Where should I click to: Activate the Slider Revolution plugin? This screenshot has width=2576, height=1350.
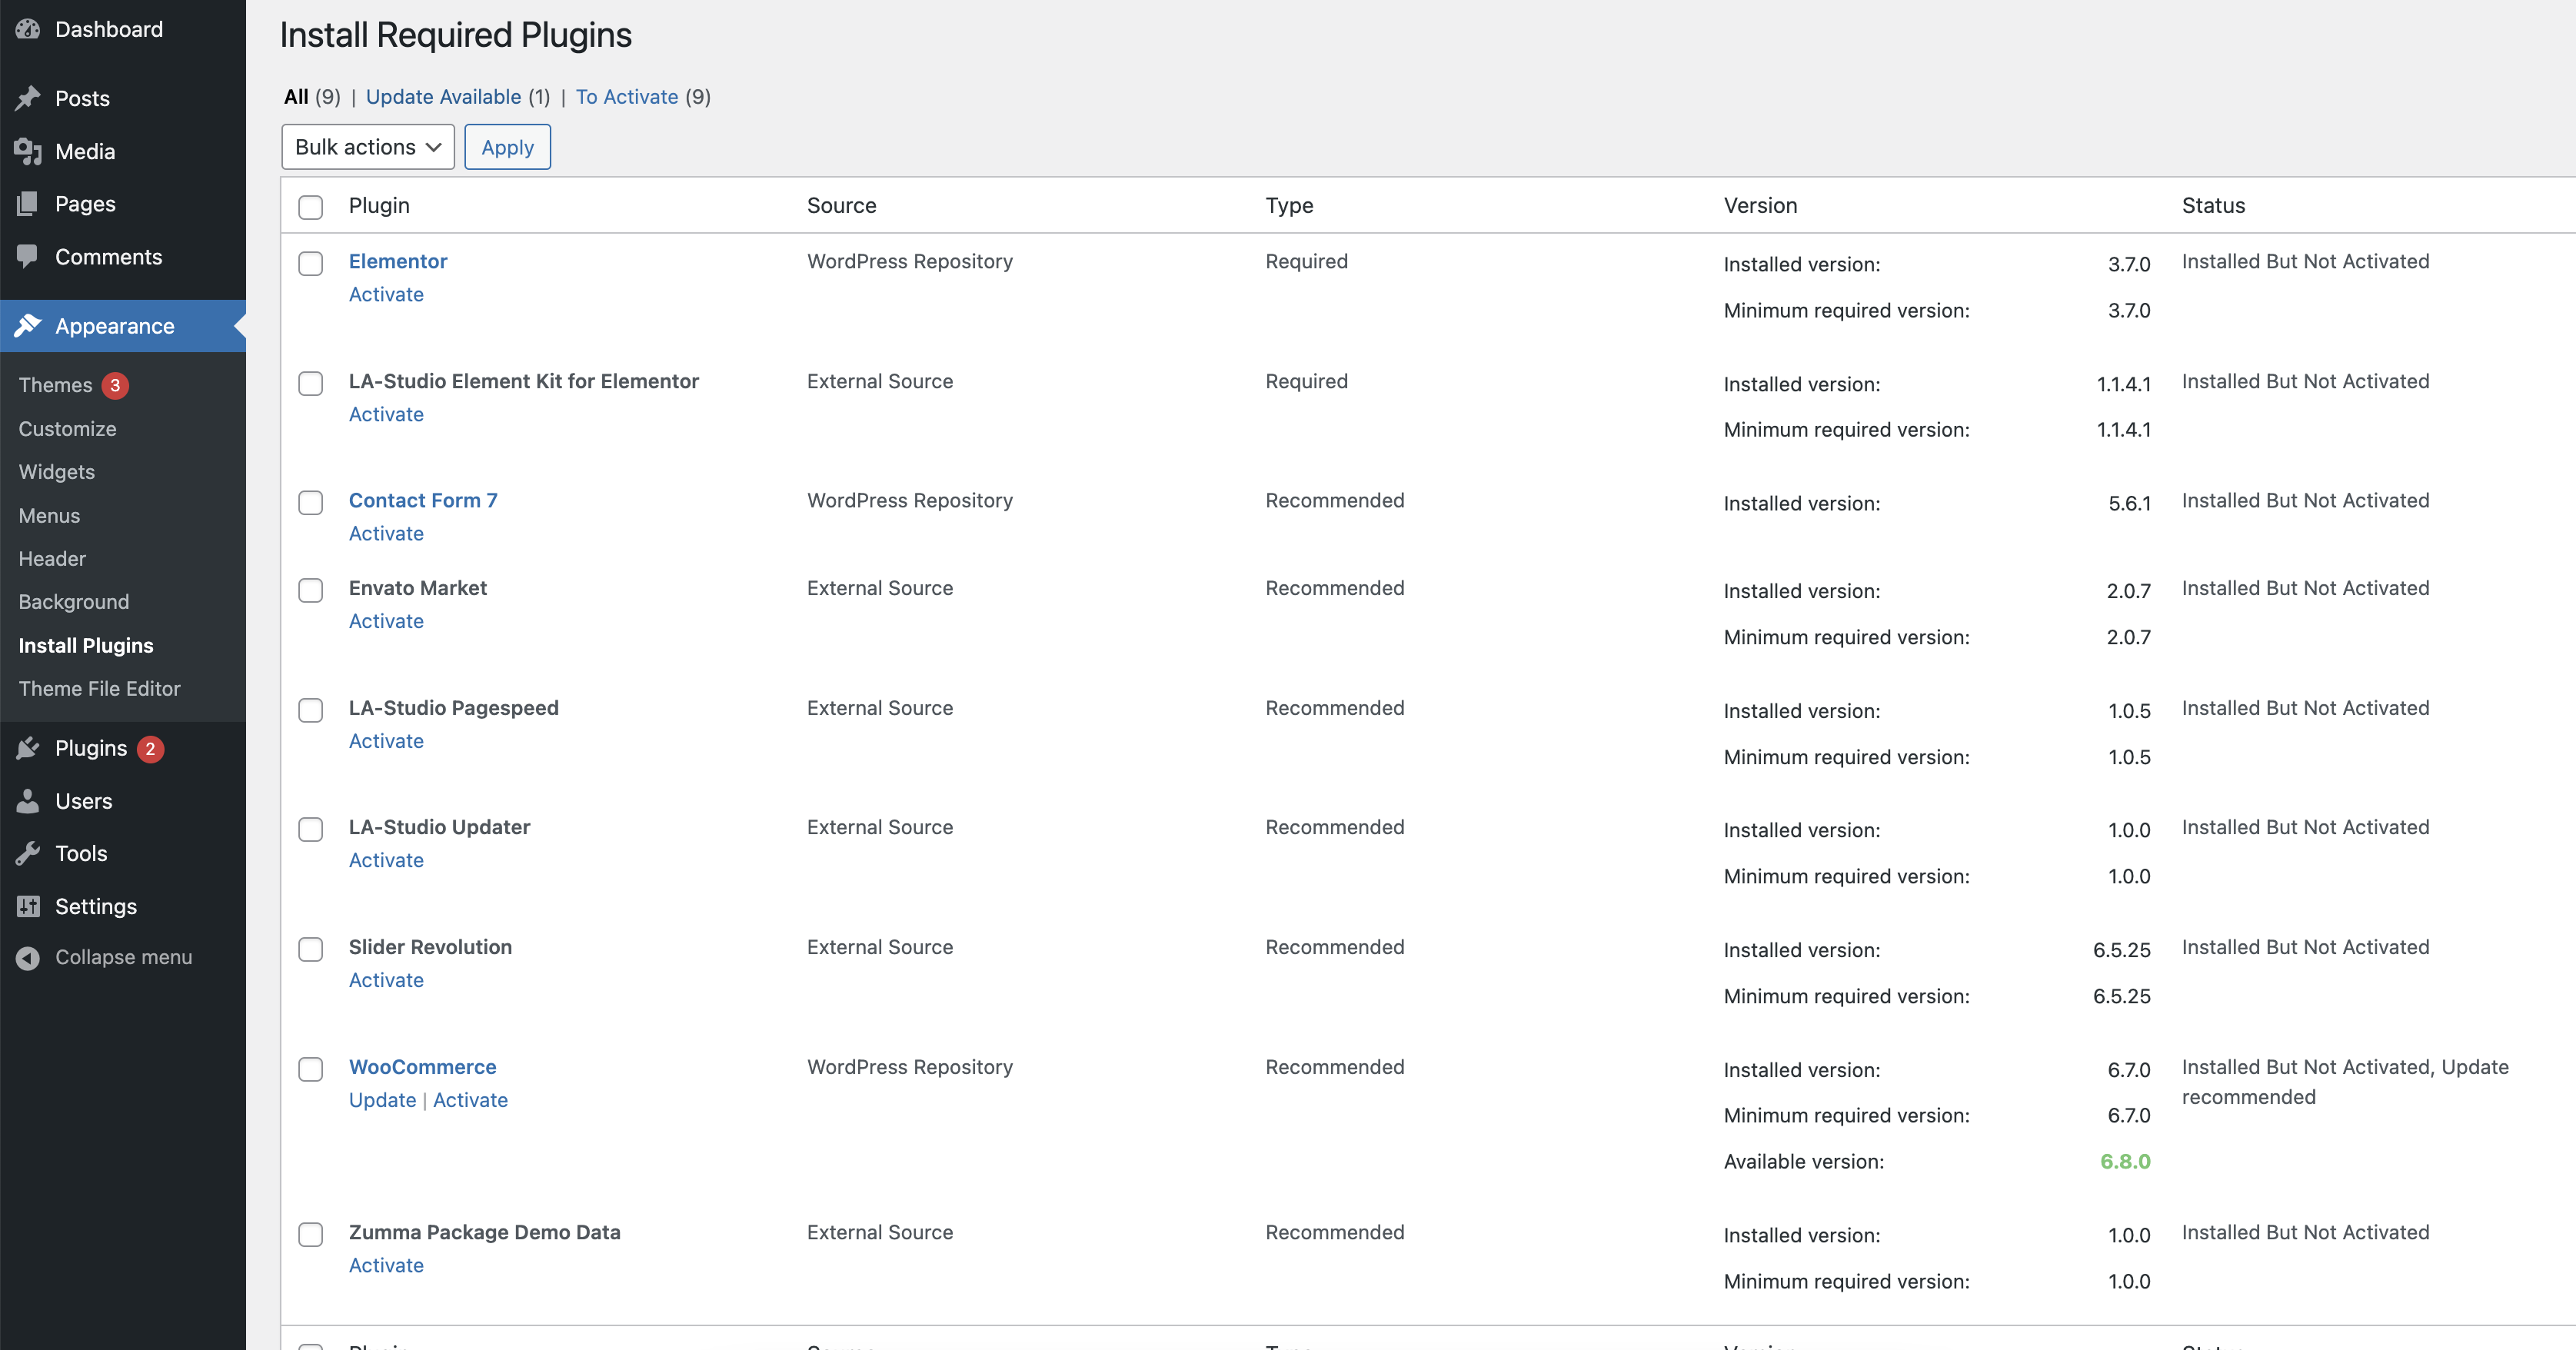[x=386, y=980]
